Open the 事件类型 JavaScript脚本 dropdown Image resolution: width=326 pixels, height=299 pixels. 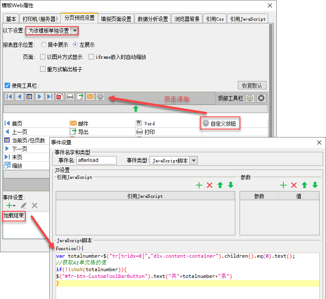click(194, 161)
